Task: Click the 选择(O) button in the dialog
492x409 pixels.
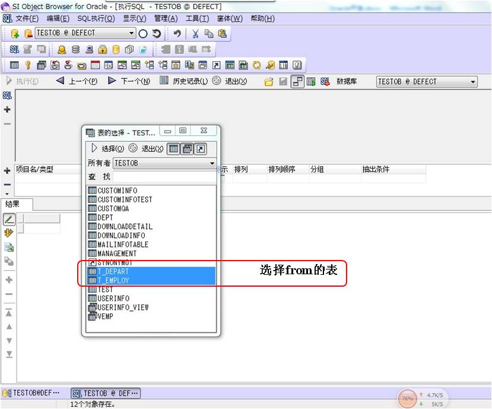Action: [112, 148]
